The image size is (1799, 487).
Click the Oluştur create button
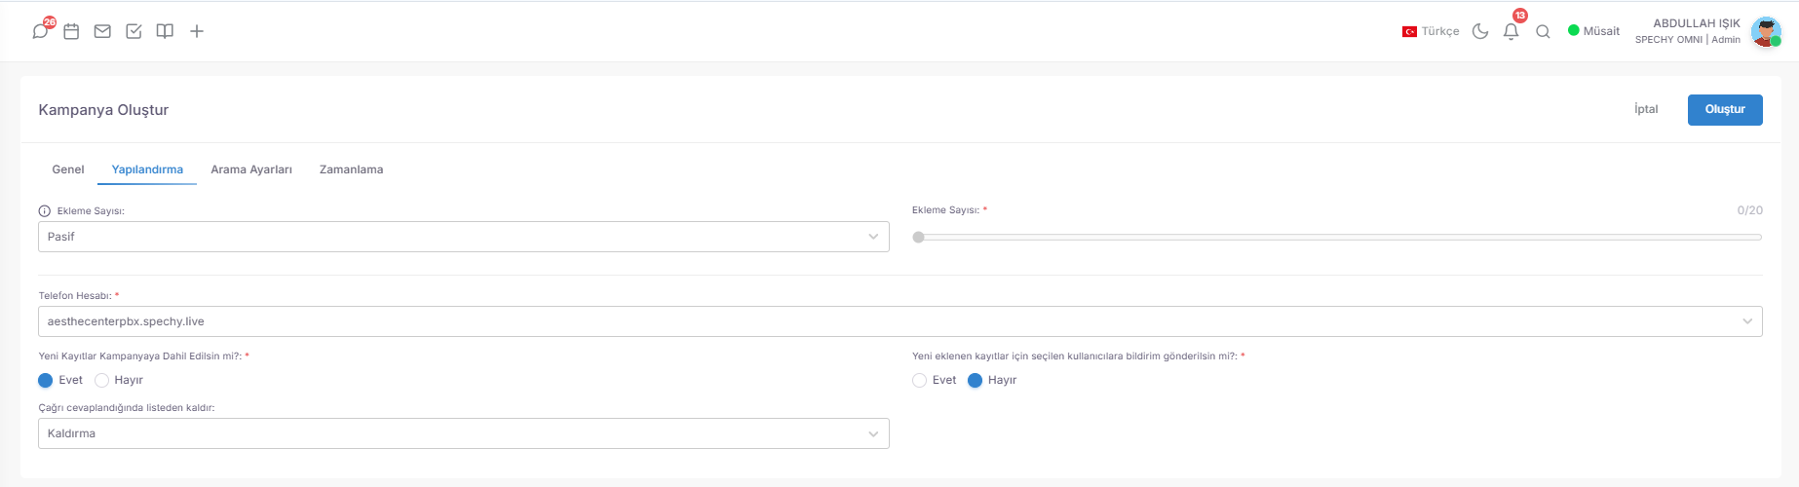1725,109
